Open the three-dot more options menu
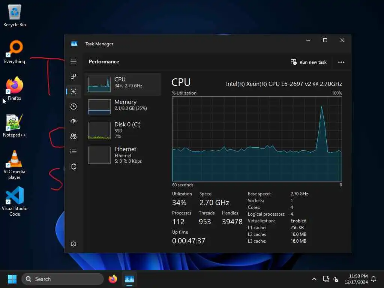The width and height of the screenshot is (384, 288). point(341,62)
